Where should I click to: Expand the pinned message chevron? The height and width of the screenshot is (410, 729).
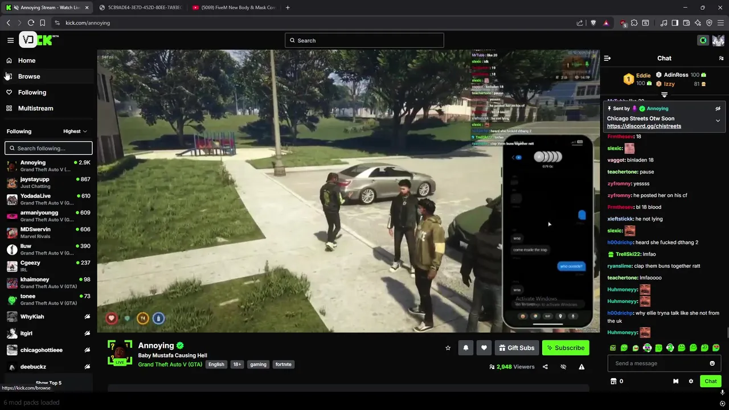[718, 121]
